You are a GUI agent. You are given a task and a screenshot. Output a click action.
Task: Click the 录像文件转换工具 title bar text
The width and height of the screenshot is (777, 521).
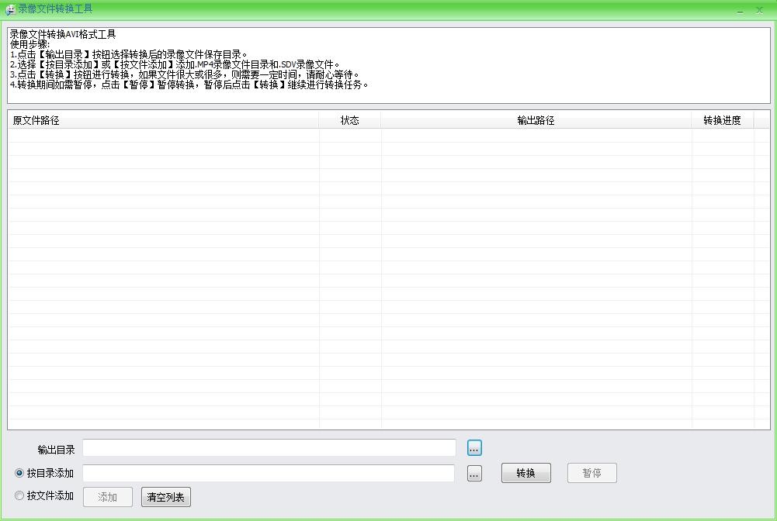pos(54,9)
